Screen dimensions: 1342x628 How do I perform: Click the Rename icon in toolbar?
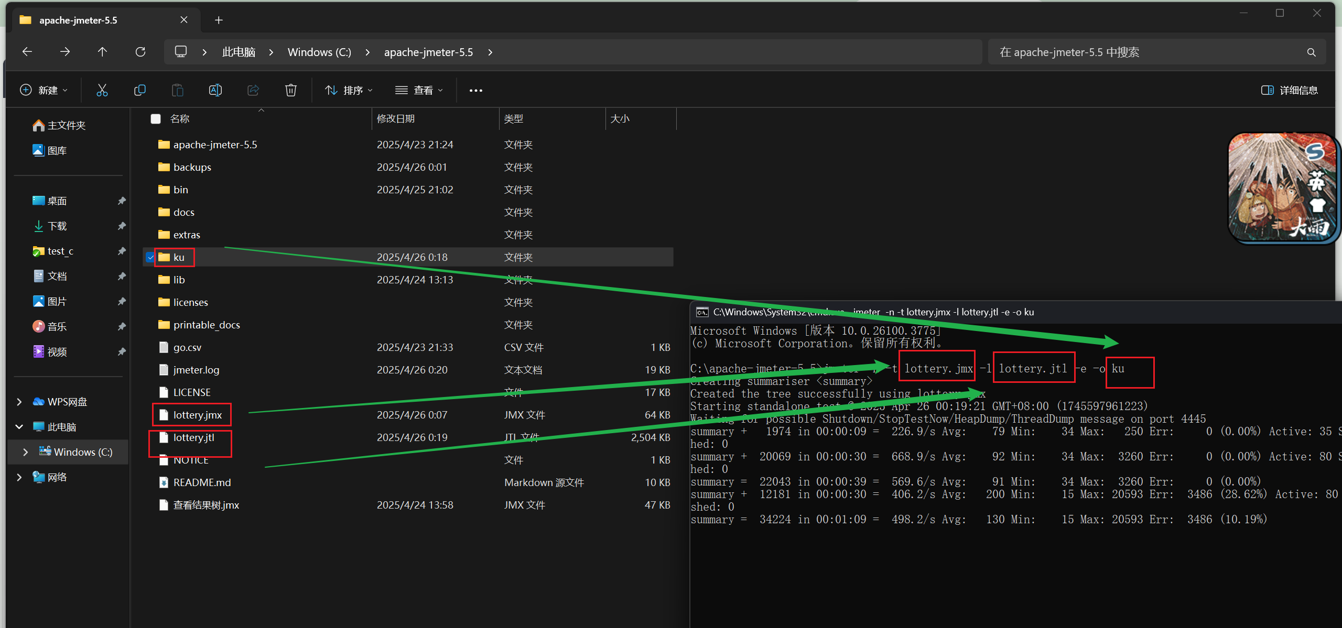click(215, 90)
